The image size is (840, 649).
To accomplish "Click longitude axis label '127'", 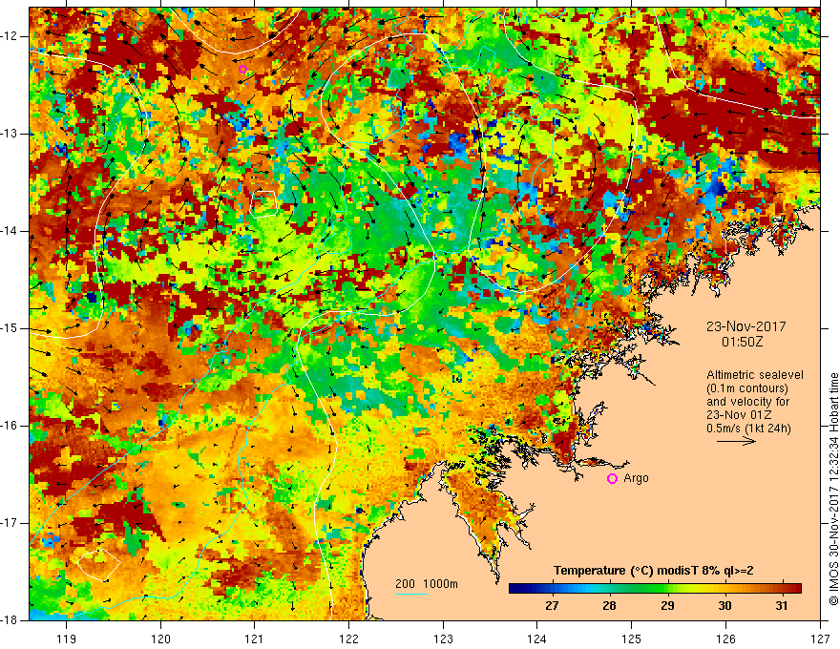I will tap(820, 639).
